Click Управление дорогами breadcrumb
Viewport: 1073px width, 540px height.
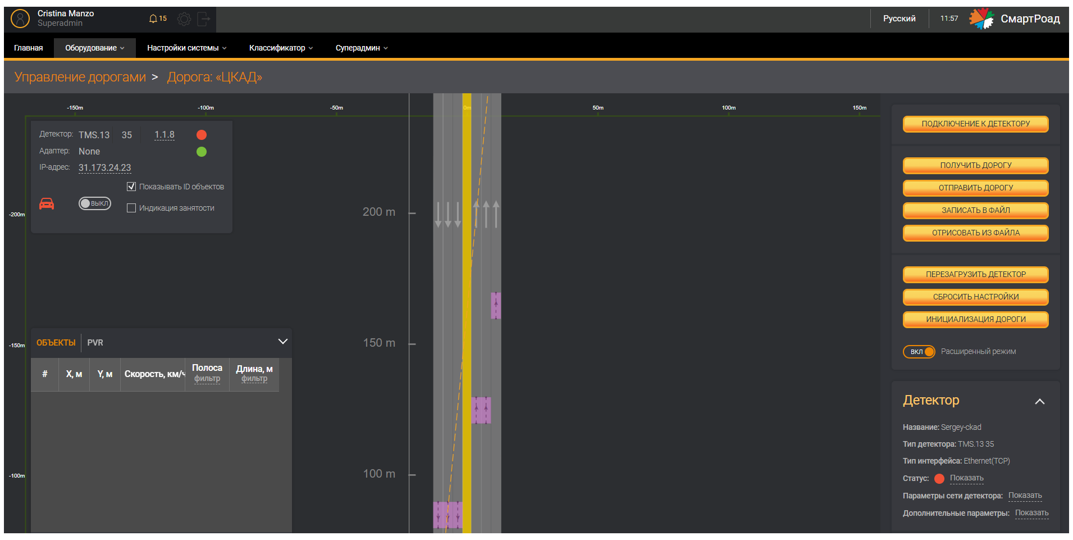coord(80,77)
